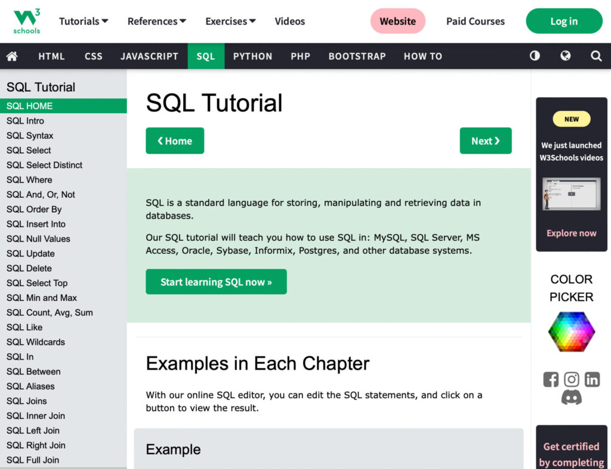This screenshot has height=469, width=611.
Task: Open the W3Schools Facebook page icon
Action: point(551,380)
